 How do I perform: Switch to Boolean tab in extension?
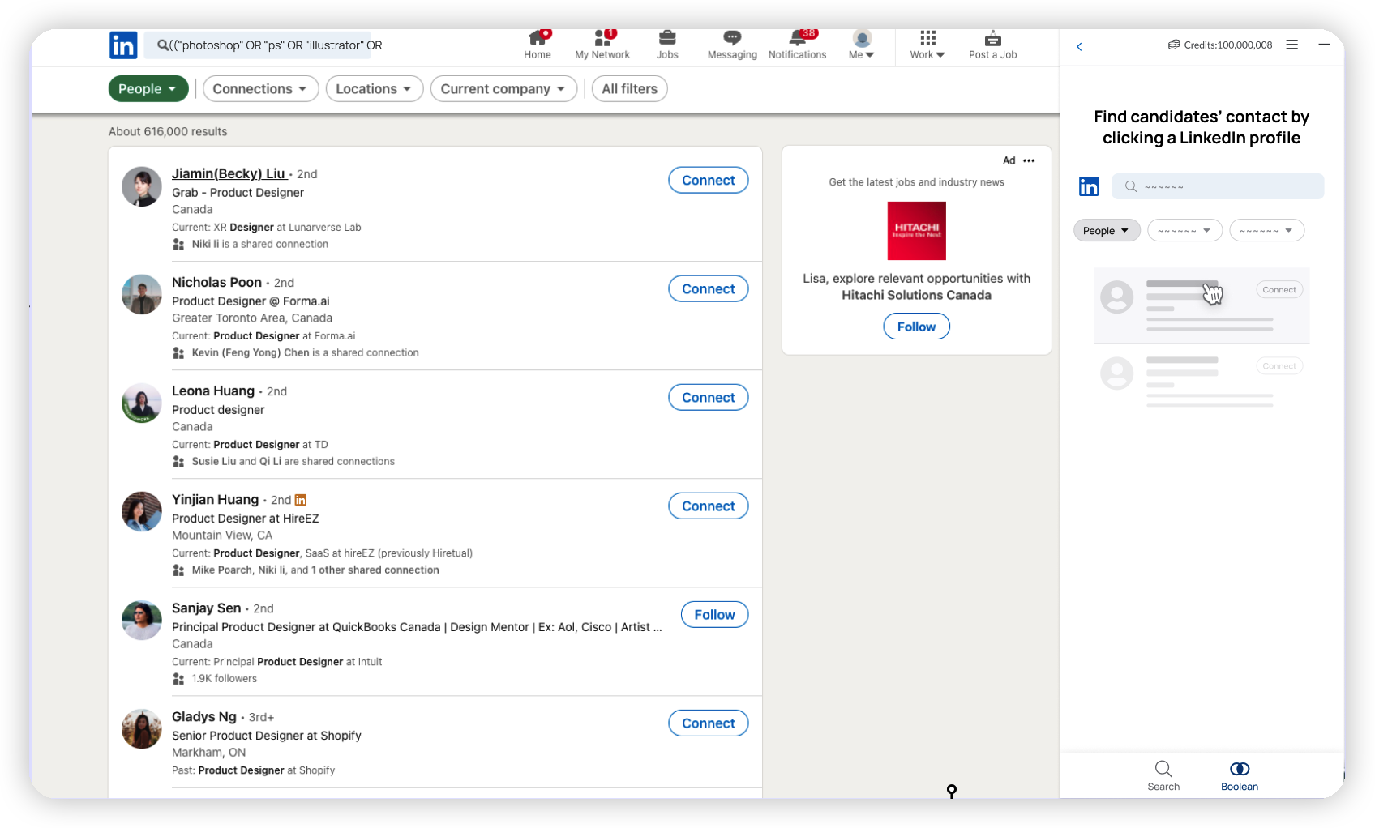(1240, 775)
